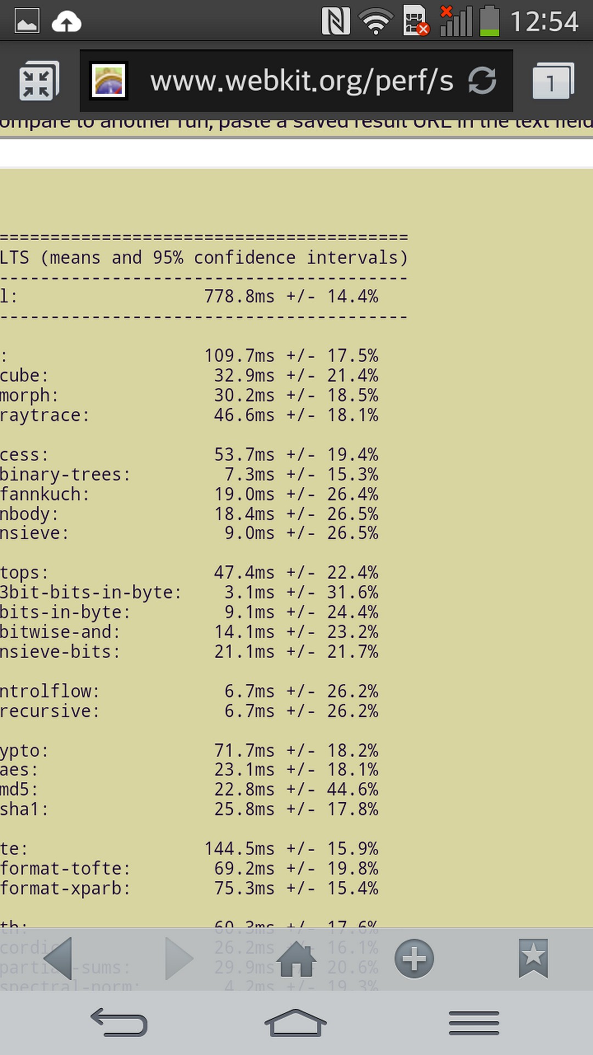Tap the 12:54 clock
This screenshot has height=1055, width=593.
[x=544, y=22]
